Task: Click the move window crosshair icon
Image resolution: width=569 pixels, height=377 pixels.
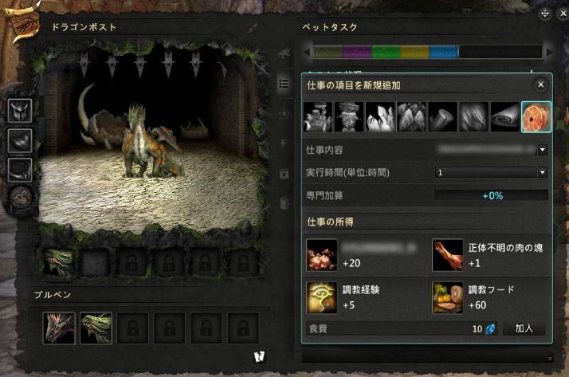Action: coord(544,14)
